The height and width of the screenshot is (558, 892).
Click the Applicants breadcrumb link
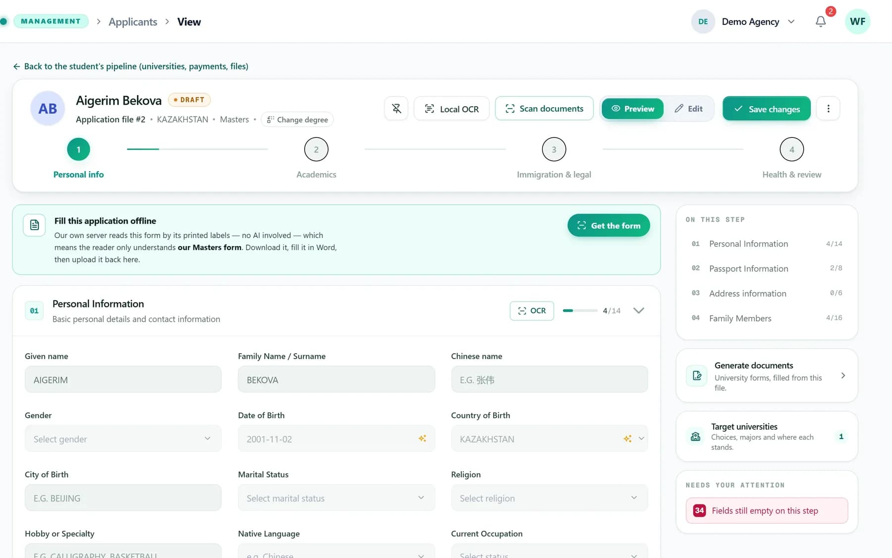(133, 22)
